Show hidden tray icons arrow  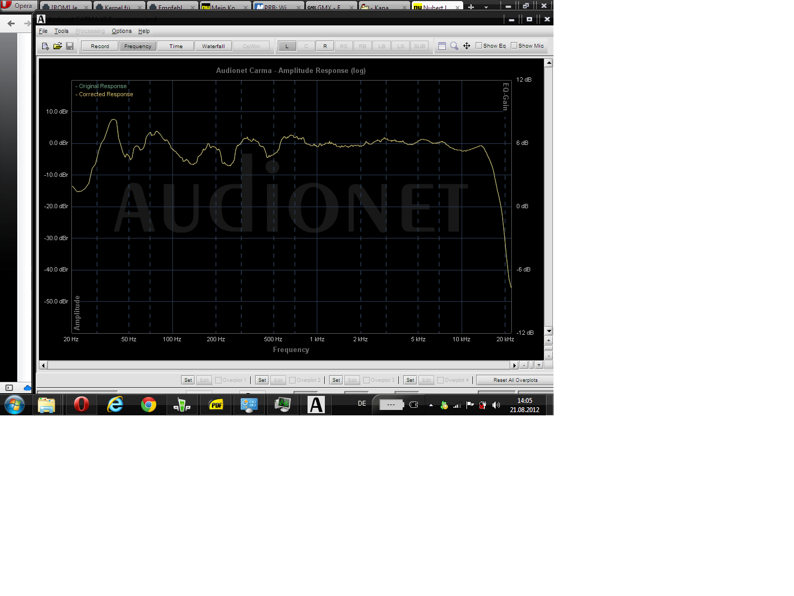click(431, 405)
